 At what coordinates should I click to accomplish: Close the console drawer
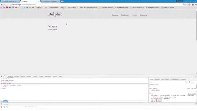point(196,104)
